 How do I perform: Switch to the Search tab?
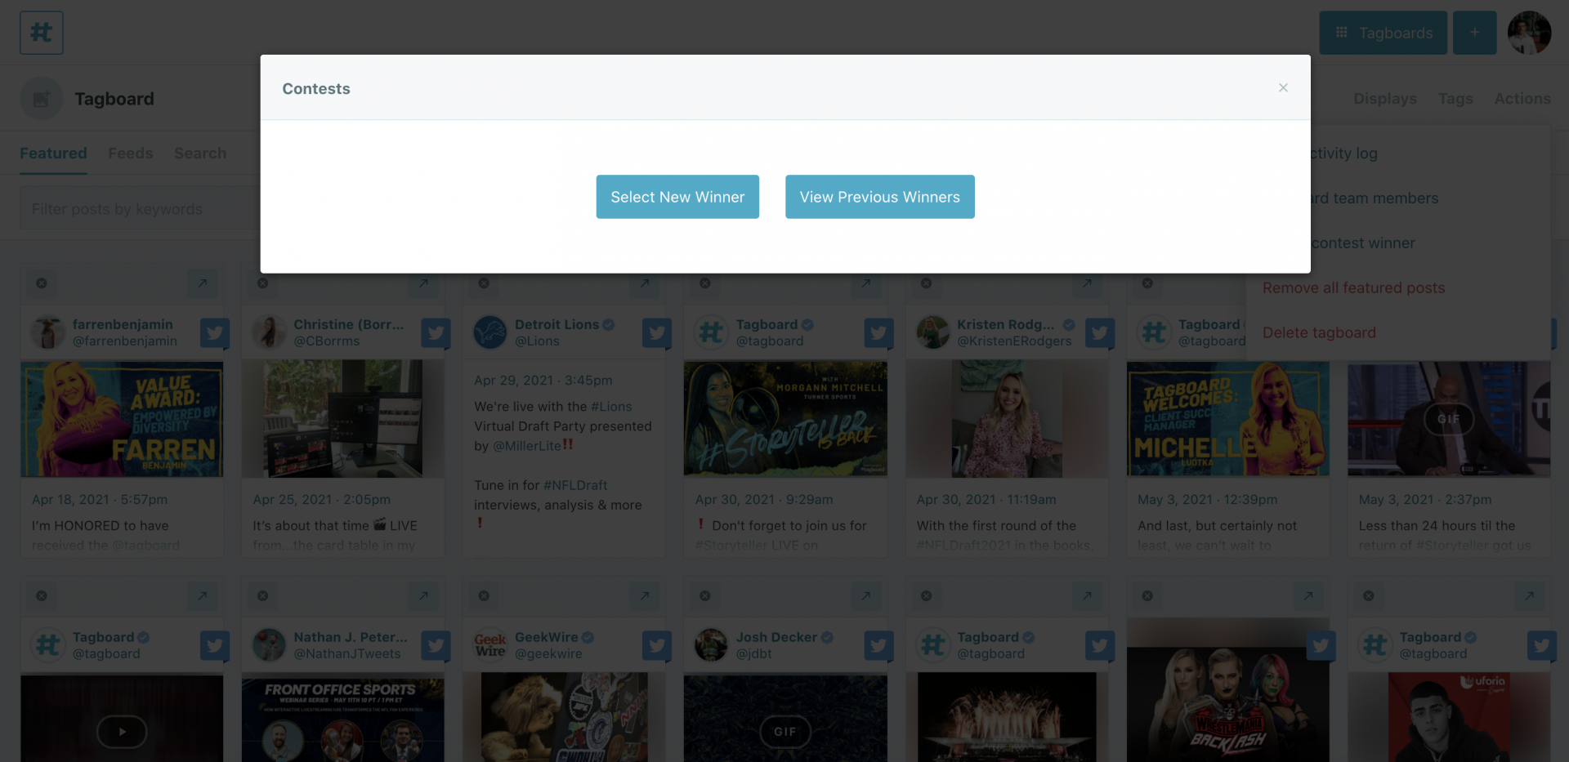pyautogui.click(x=199, y=153)
